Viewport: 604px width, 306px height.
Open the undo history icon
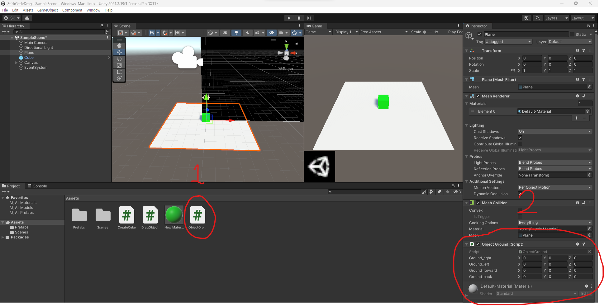coord(526,18)
